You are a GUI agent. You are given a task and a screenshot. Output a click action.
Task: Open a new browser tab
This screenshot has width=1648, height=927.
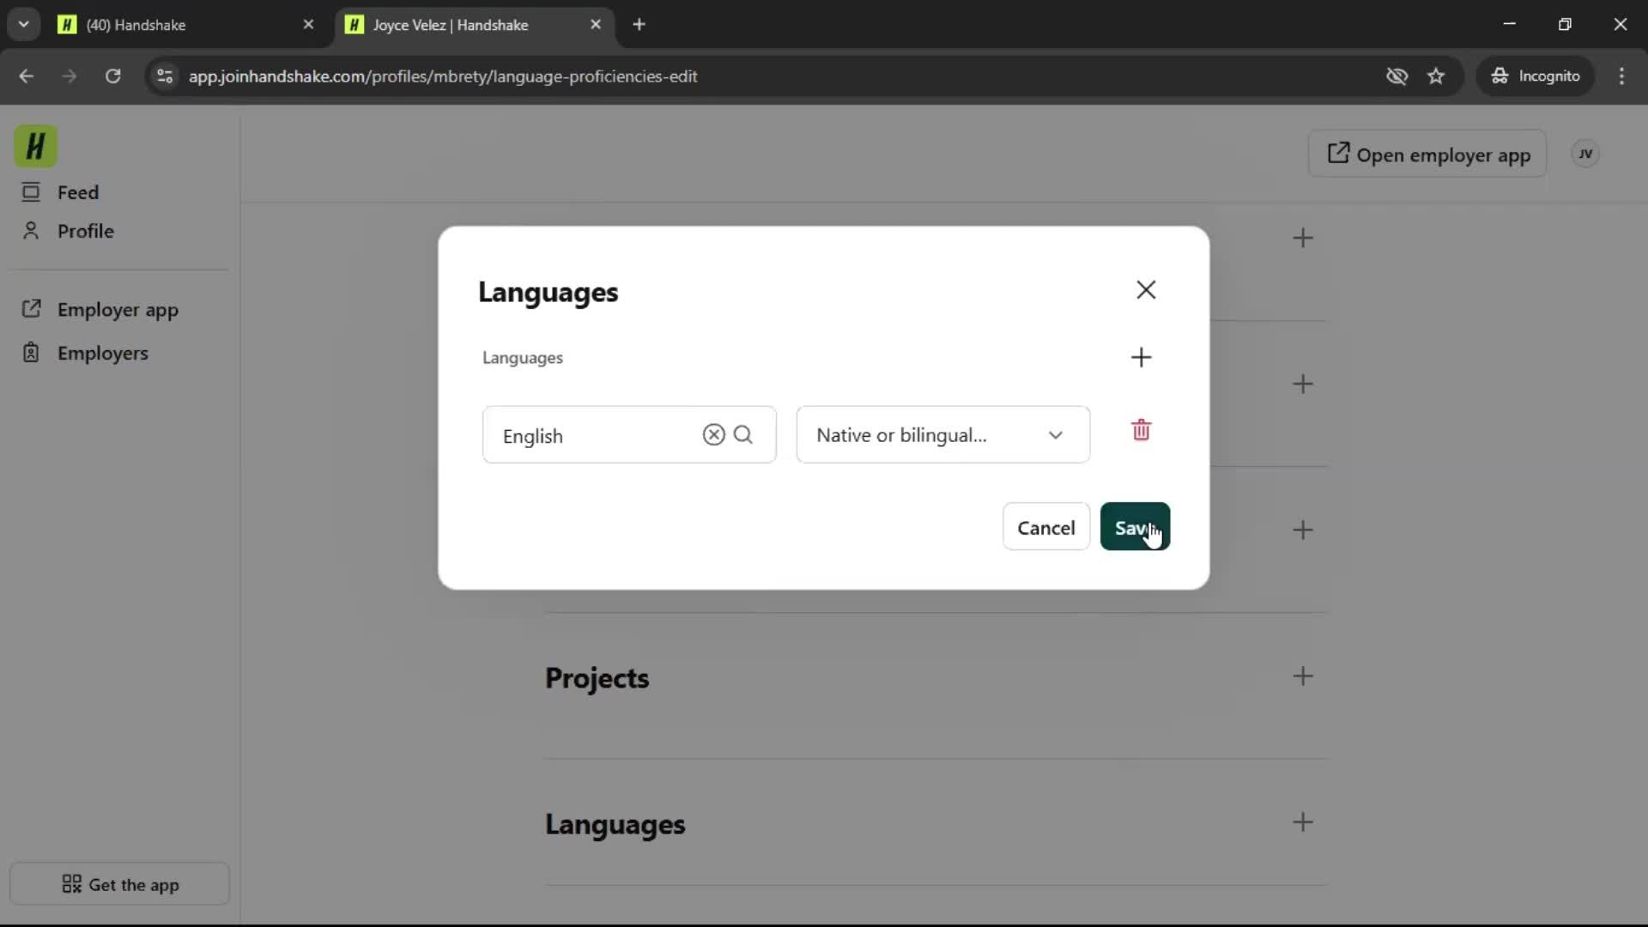tap(639, 25)
